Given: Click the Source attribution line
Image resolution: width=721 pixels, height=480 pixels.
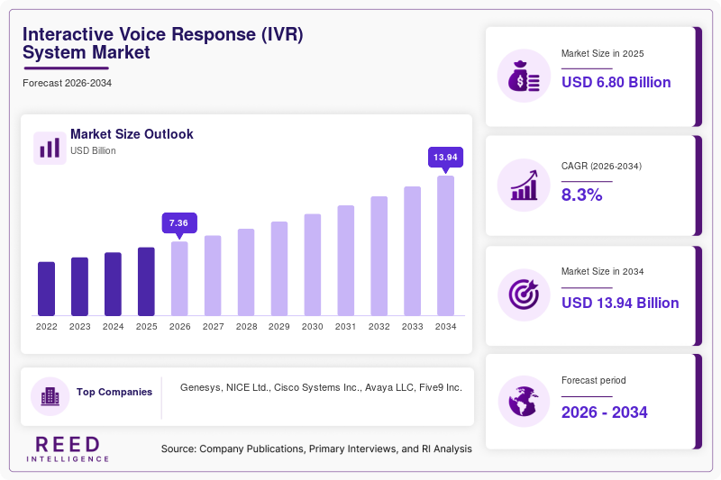Looking at the screenshot, I should tap(316, 448).
